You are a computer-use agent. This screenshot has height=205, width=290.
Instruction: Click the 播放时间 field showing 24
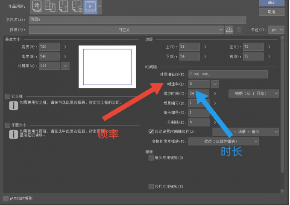click(x=199, y=94)
